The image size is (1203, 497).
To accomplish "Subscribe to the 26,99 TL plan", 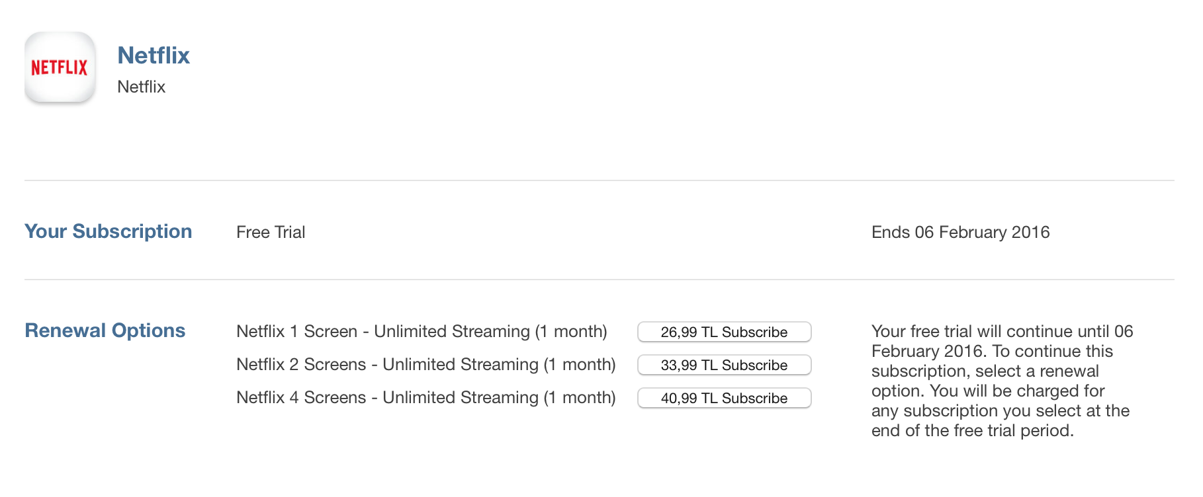I will (725, 332).
